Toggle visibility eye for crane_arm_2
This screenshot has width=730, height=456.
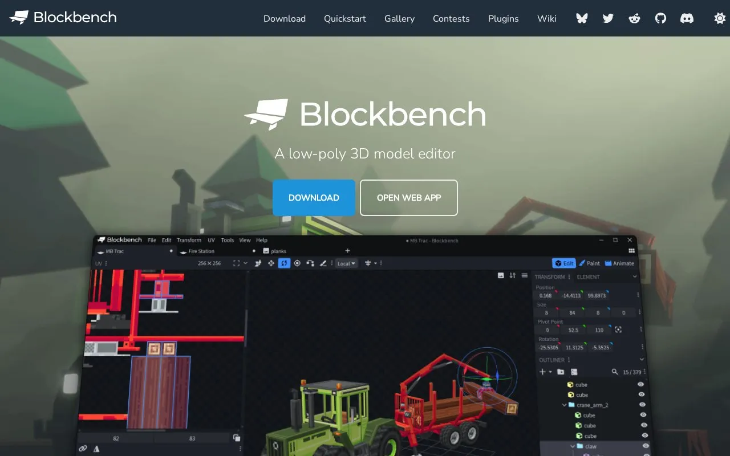coord(643,405)
